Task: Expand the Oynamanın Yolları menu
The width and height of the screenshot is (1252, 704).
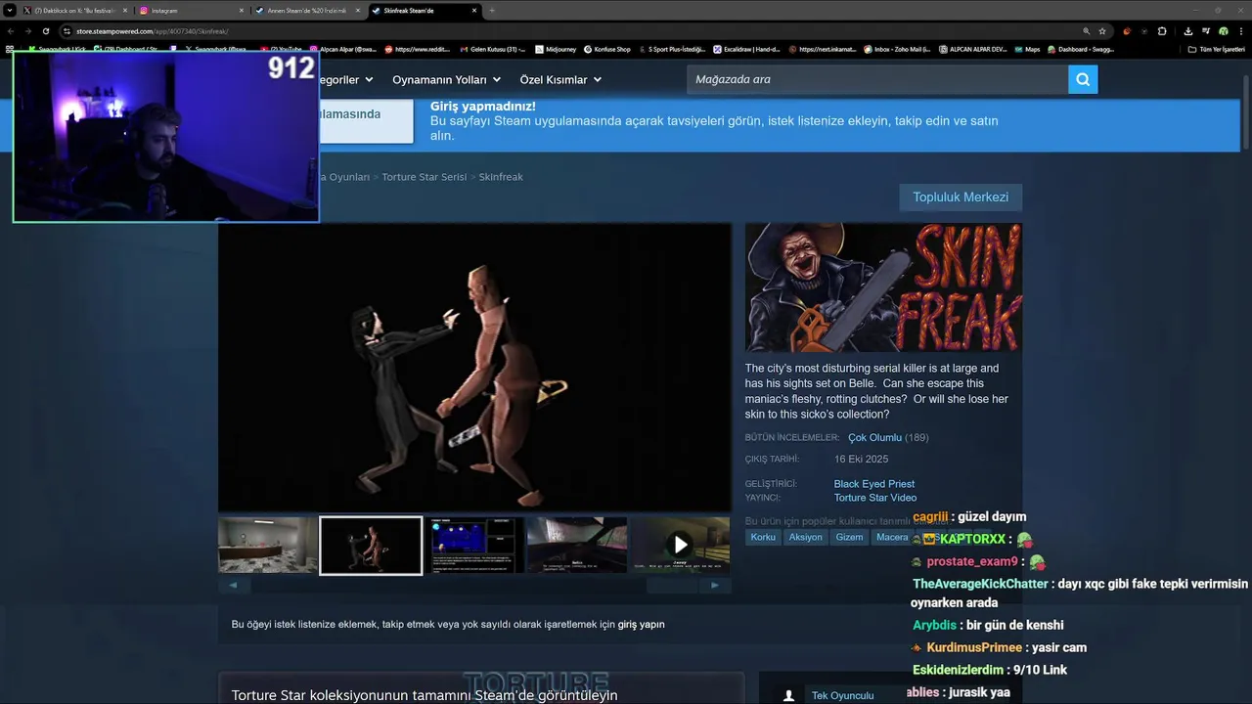Action: pos(446,79)
